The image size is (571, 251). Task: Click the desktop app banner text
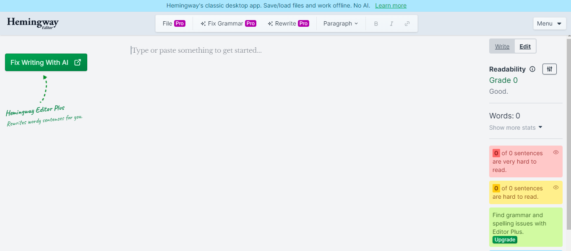tap(269, 5)
